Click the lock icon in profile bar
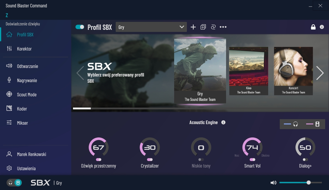329x190 pixels. [x=313, y=27]
